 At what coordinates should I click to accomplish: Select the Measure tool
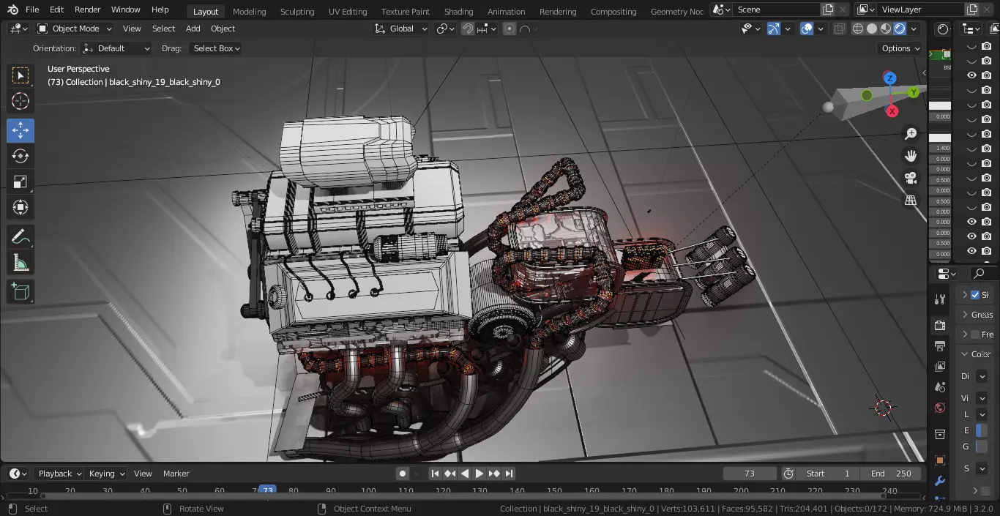[20, 262]
